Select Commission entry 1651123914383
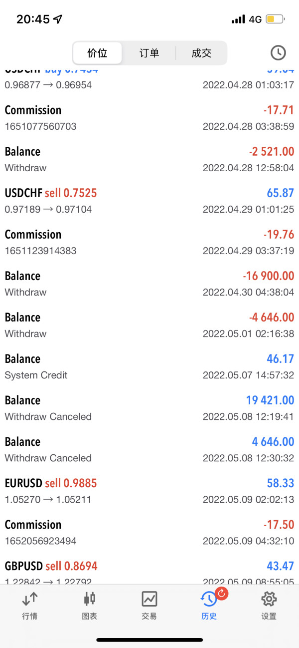This screenshot has height=648, width=299. coord(149,242)
